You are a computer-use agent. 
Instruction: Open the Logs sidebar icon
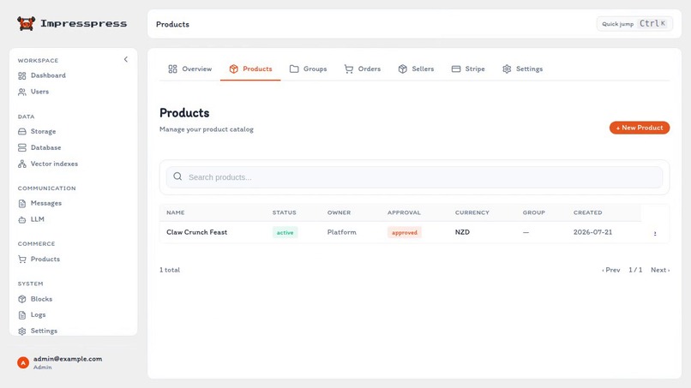22,315
